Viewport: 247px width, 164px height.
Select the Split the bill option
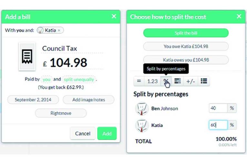(x=186, y=33)
